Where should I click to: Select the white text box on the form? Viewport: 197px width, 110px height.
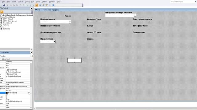[74, 60]
